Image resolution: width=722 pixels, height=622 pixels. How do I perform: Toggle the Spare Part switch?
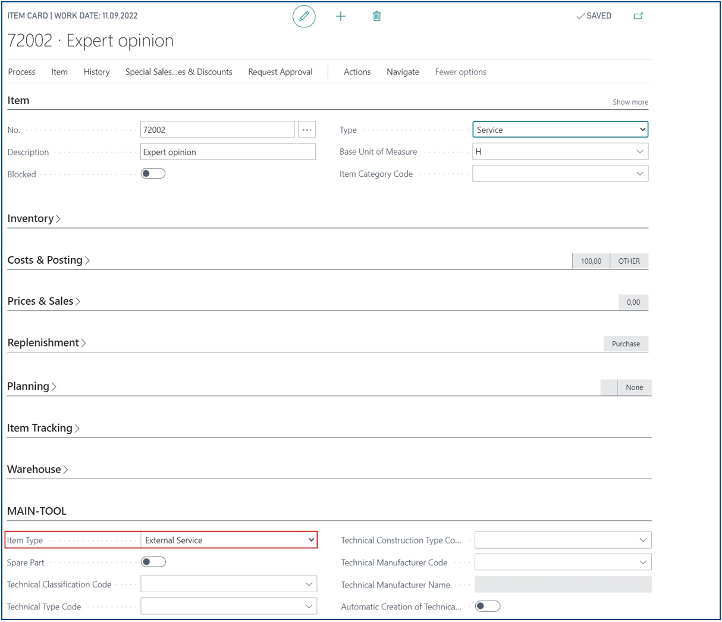coord(153,562)
